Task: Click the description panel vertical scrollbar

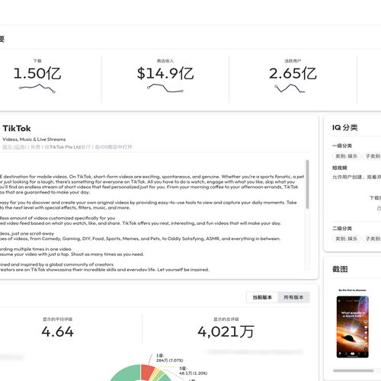Action: [307, 184]
